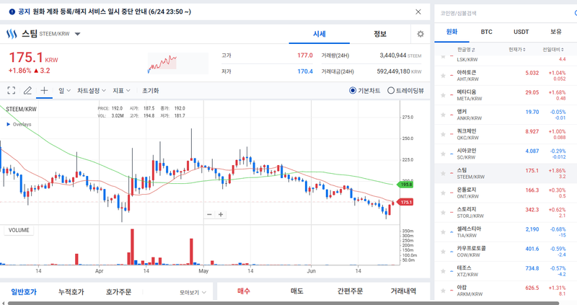Click red 175.1 price axis marker

[x=405, y=202]
